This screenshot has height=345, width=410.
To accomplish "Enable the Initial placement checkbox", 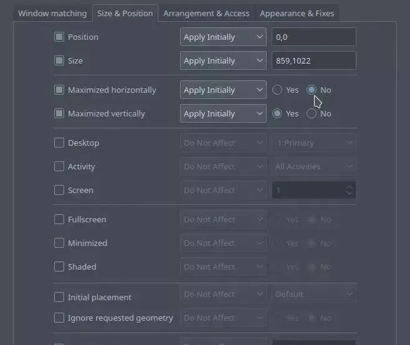I will coord(59,297).
